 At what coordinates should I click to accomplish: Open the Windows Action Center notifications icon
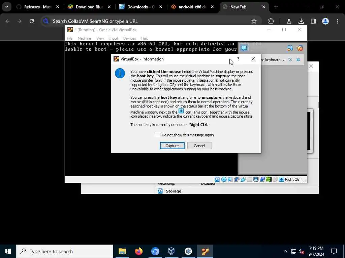pos(334,251)
